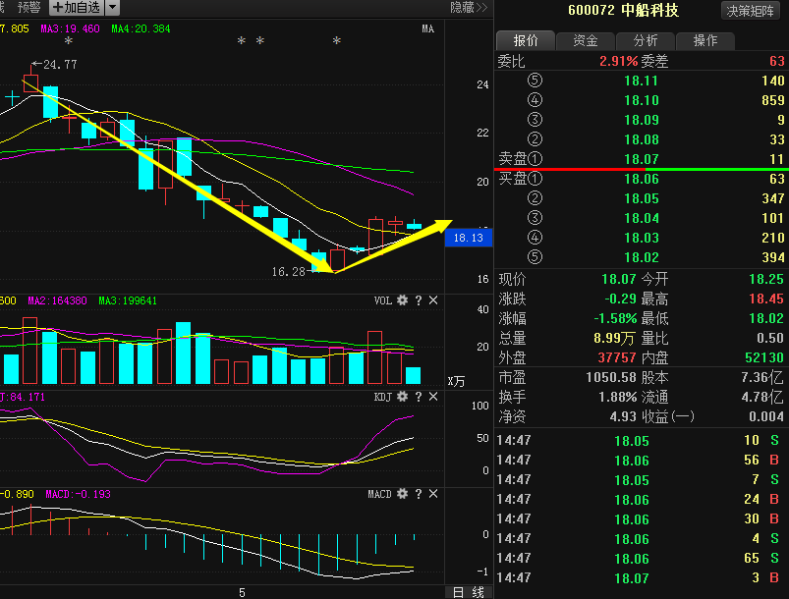Click the 加自选 button

[x=77, y=8]
